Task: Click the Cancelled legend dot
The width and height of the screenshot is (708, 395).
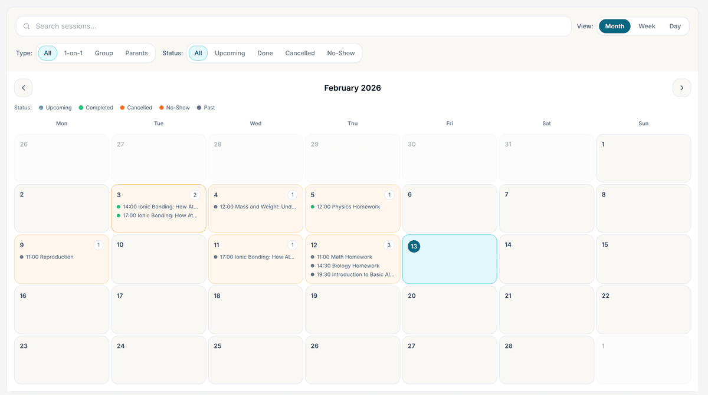Action: [x=122, y=108]
